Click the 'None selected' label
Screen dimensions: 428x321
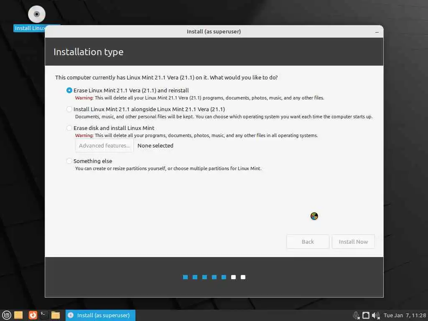tap(155, 145)
